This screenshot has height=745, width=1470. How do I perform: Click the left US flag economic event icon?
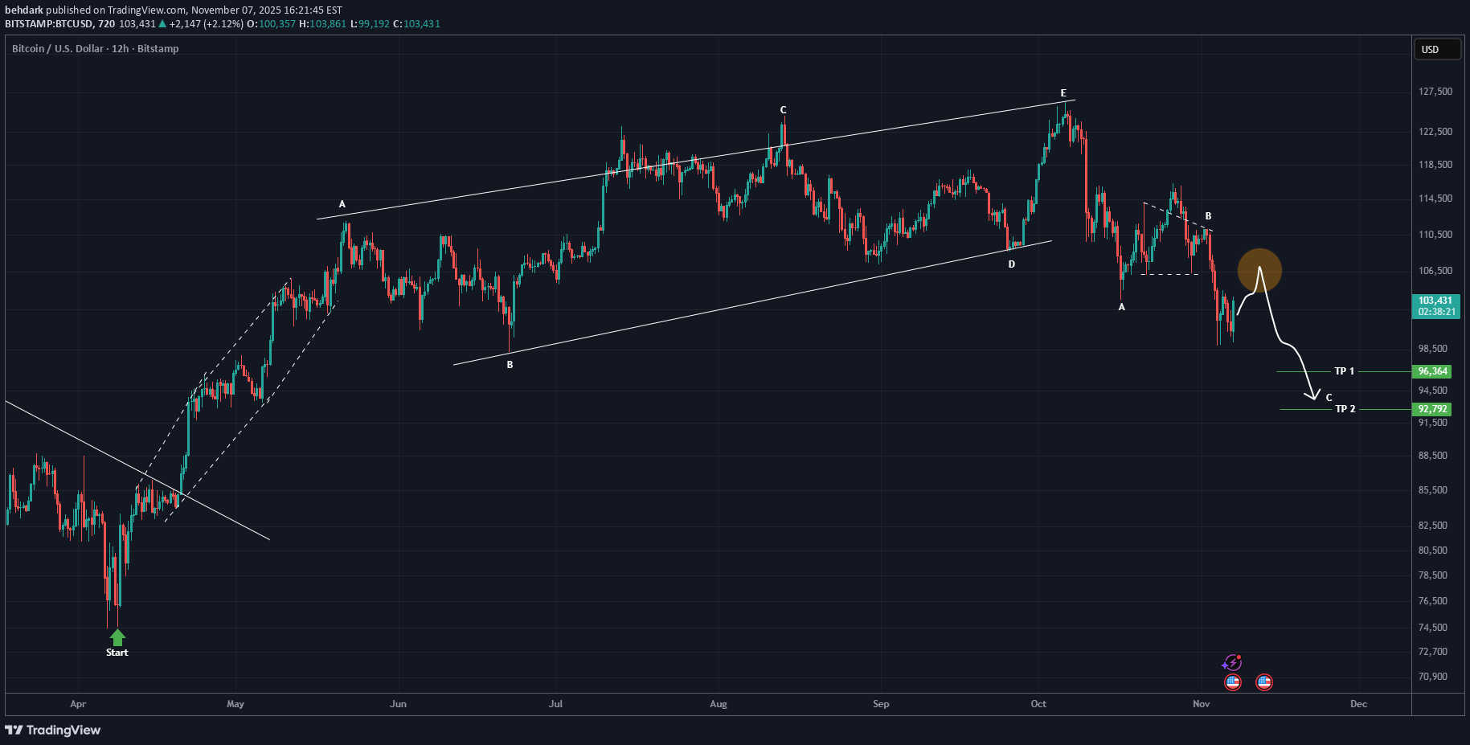[x=1233, y=682]
